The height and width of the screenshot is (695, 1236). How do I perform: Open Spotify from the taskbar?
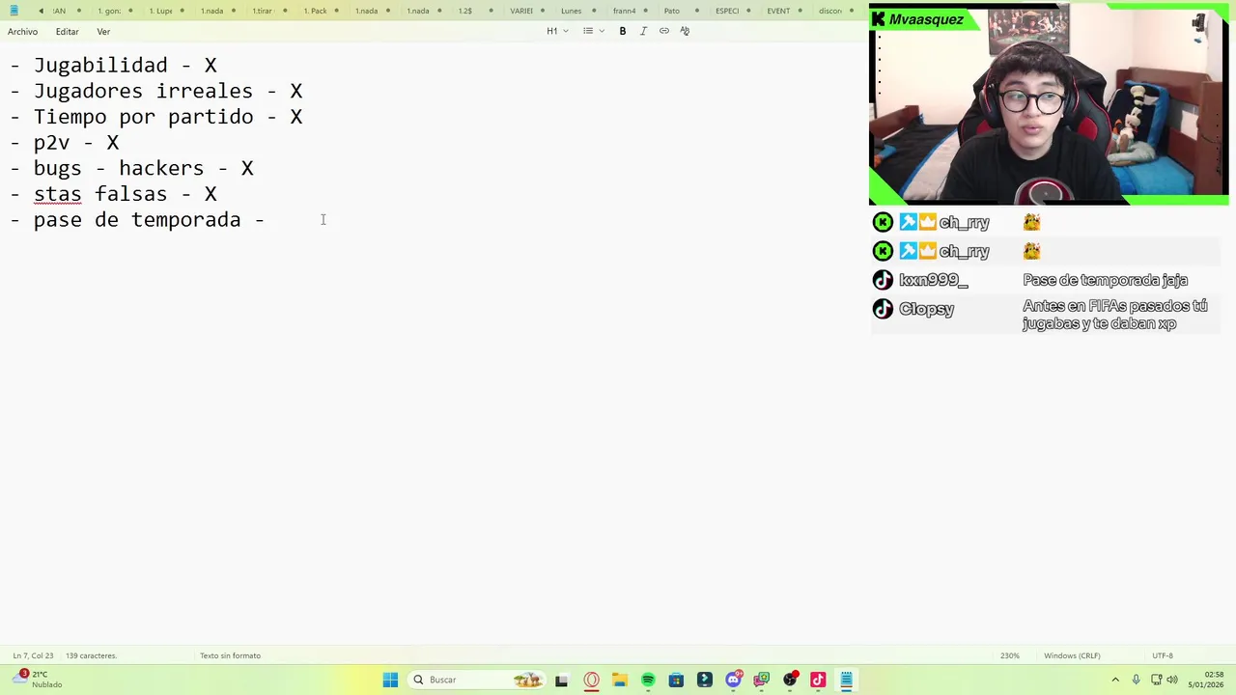tap(648, 680)
